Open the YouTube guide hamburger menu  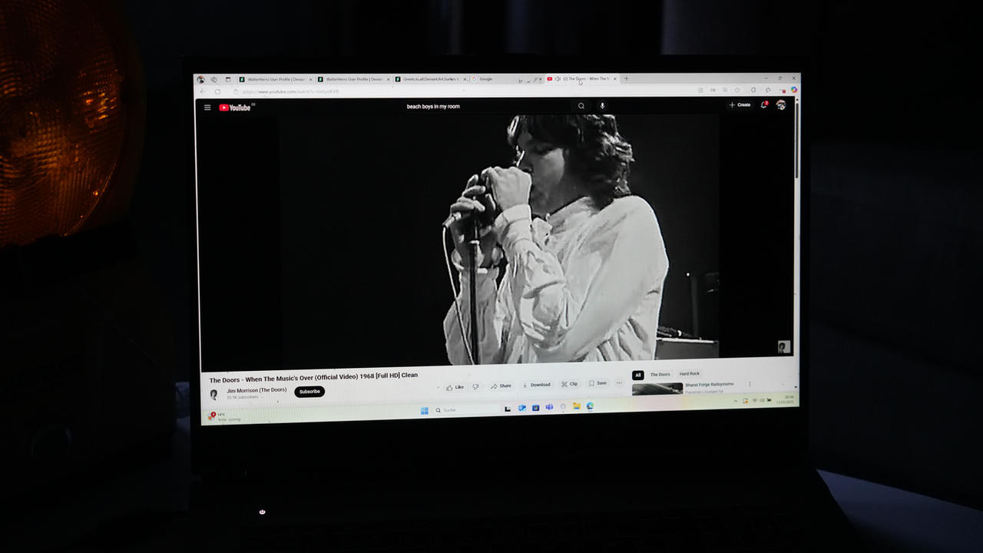(x=207, y=107)
